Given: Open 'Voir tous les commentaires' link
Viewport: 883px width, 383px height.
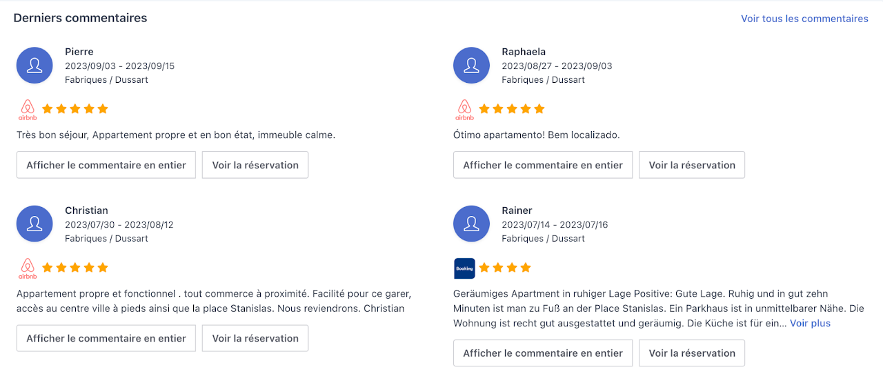Looking at the screenshot, I should coord(804,19).
